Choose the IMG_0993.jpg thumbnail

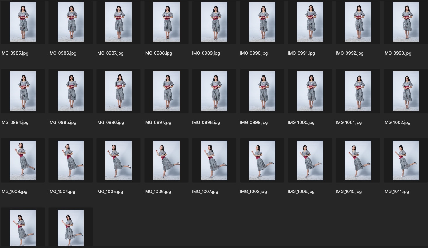coord(406,22)
